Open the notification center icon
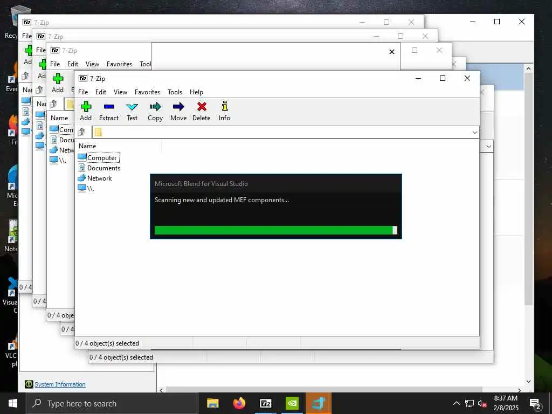Image resolution: width=552 pixels, height=414 pixels. pos(535,404)
